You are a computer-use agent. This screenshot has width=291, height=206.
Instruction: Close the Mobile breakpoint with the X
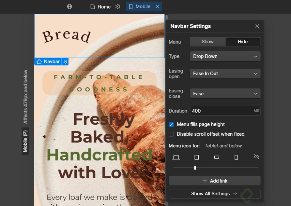157,7
